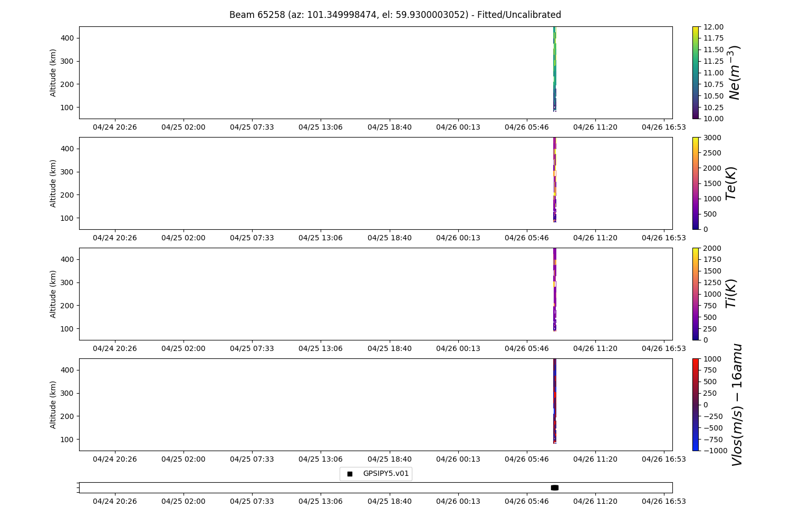This screenshot has height=527, width=791.
Task: Click the 10.00 tick on Ne colorbar
Action: 713,119
